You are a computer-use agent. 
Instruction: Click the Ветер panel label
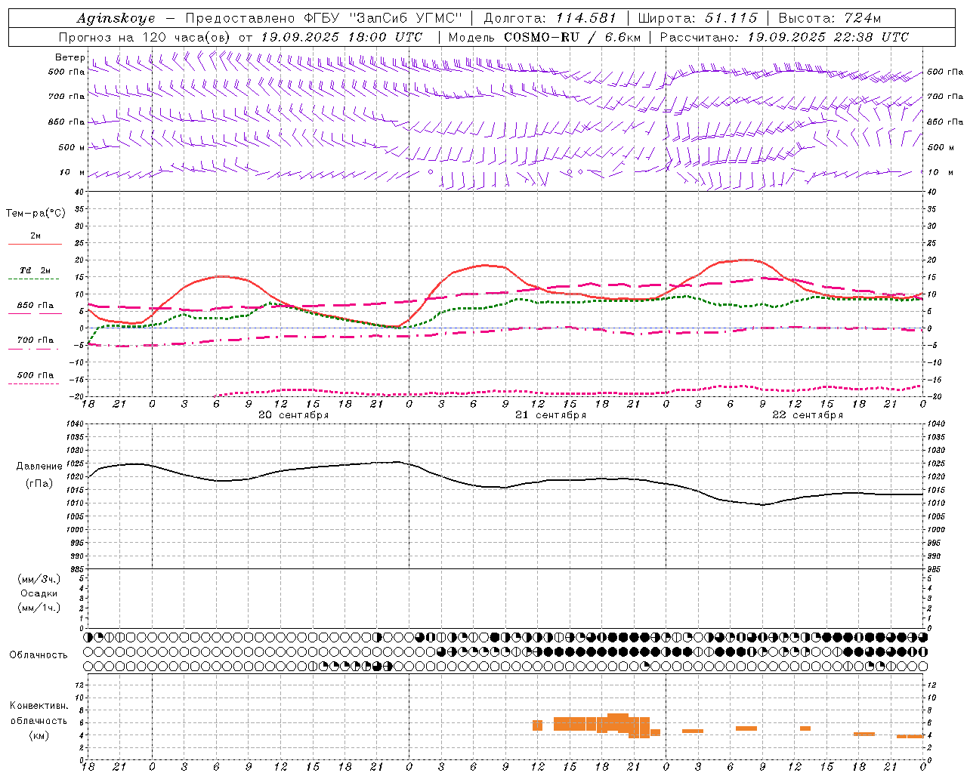(x=70, y=57)
